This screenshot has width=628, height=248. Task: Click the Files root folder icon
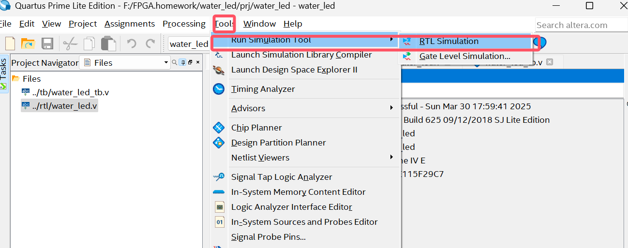pos(15,78)
